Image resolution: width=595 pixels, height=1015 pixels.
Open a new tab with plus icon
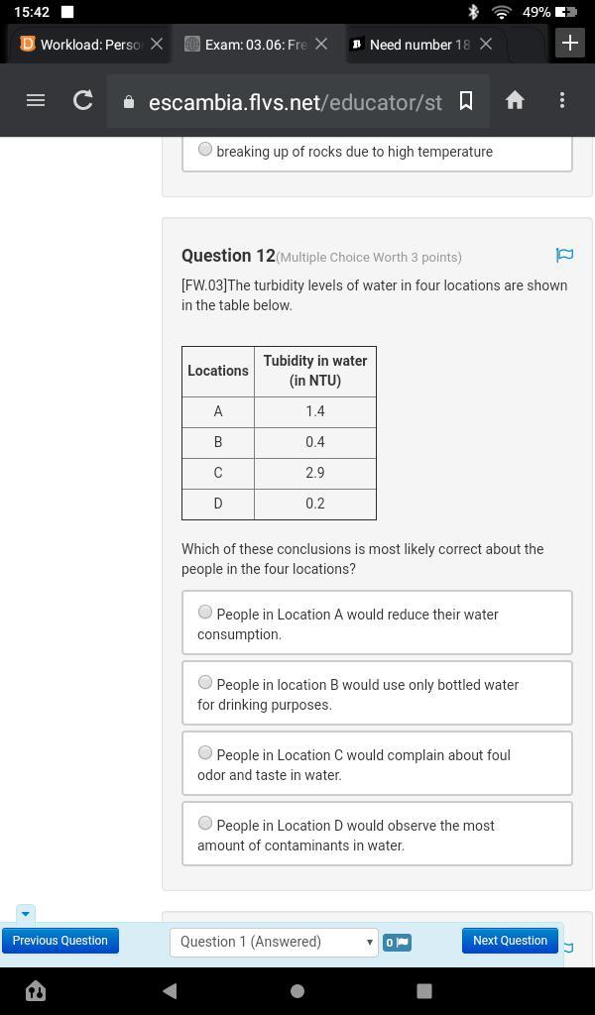click(569, 43)
